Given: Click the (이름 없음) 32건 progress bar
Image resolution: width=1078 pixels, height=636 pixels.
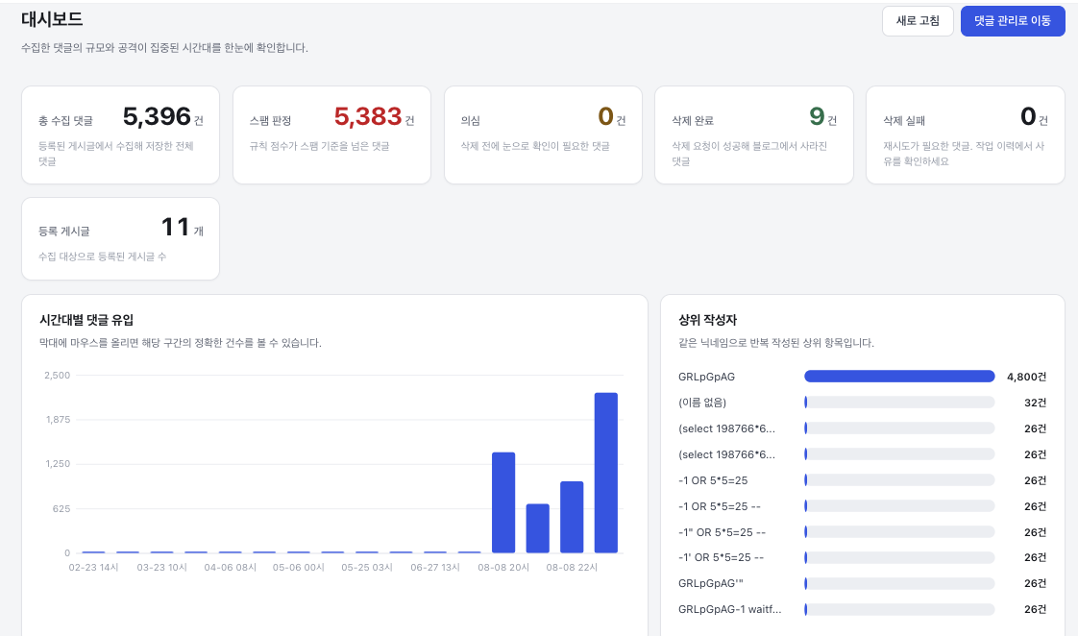Looking at the screenshot, I should pos(899,403).
